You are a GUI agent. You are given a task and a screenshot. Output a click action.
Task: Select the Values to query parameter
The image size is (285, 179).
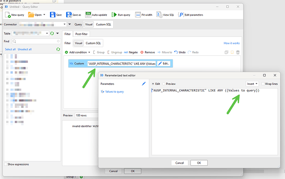112,91
